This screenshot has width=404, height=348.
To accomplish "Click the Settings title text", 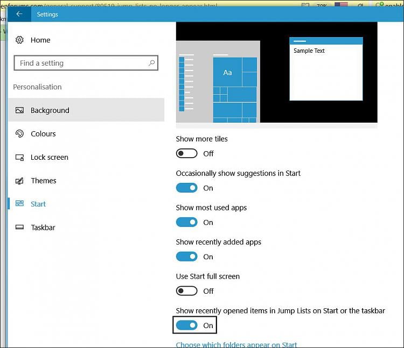I will point(47,15).
